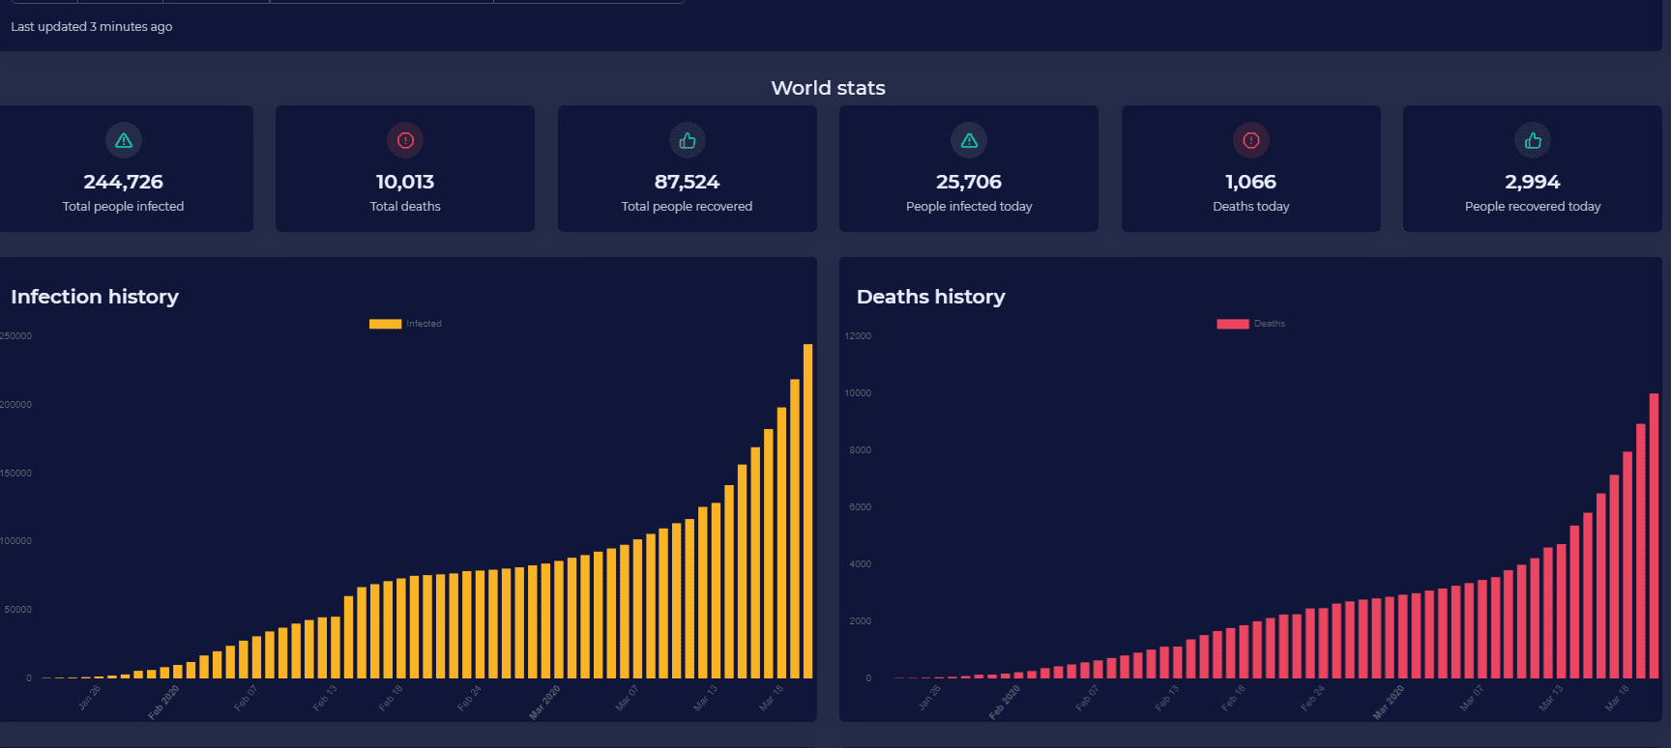Select the 2,994 recovered today value
Screen dimensions: 1671x748
[1533, 182]
